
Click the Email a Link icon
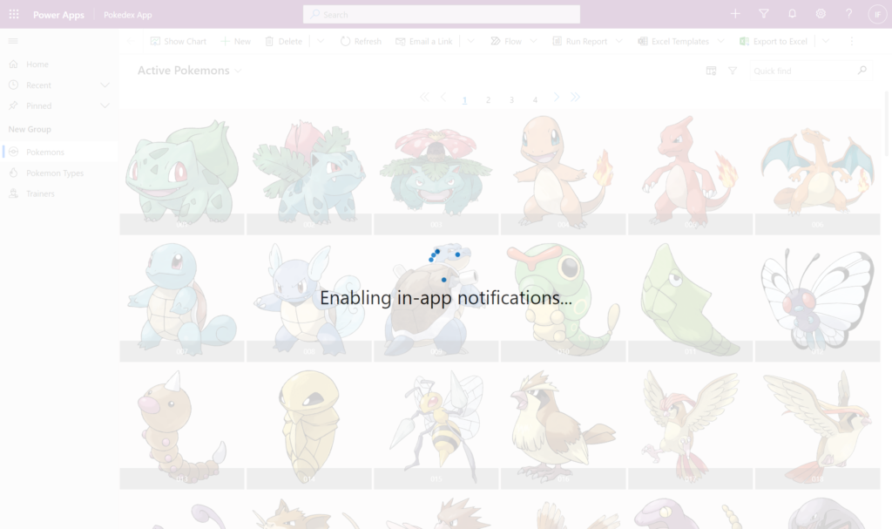coord(401,41)
